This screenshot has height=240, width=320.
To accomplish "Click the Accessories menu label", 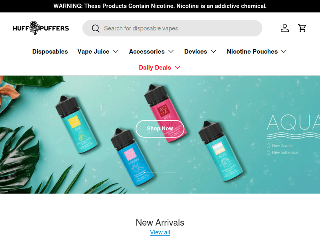I will pos(147,52).
